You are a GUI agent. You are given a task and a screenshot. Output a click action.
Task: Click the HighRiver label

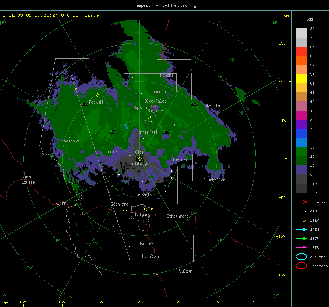(152, 256)
